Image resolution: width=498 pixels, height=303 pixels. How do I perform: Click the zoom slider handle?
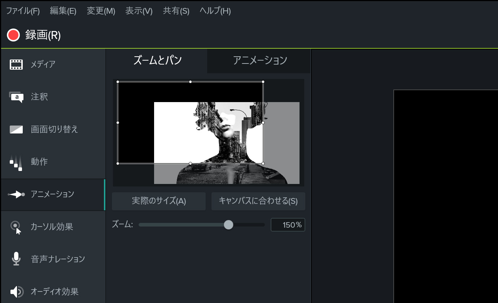click(228, 225)
